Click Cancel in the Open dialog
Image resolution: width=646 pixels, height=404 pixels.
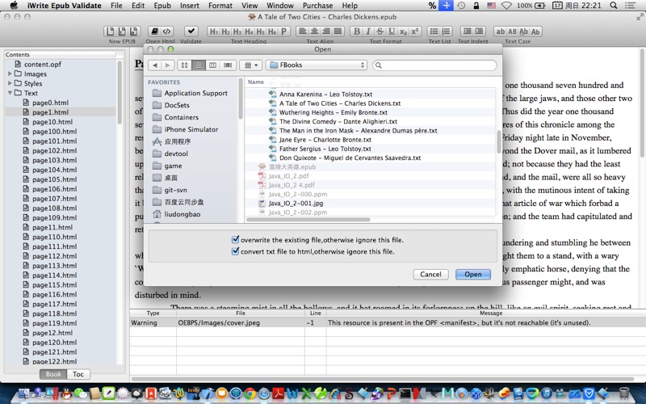tap(430, 274)
